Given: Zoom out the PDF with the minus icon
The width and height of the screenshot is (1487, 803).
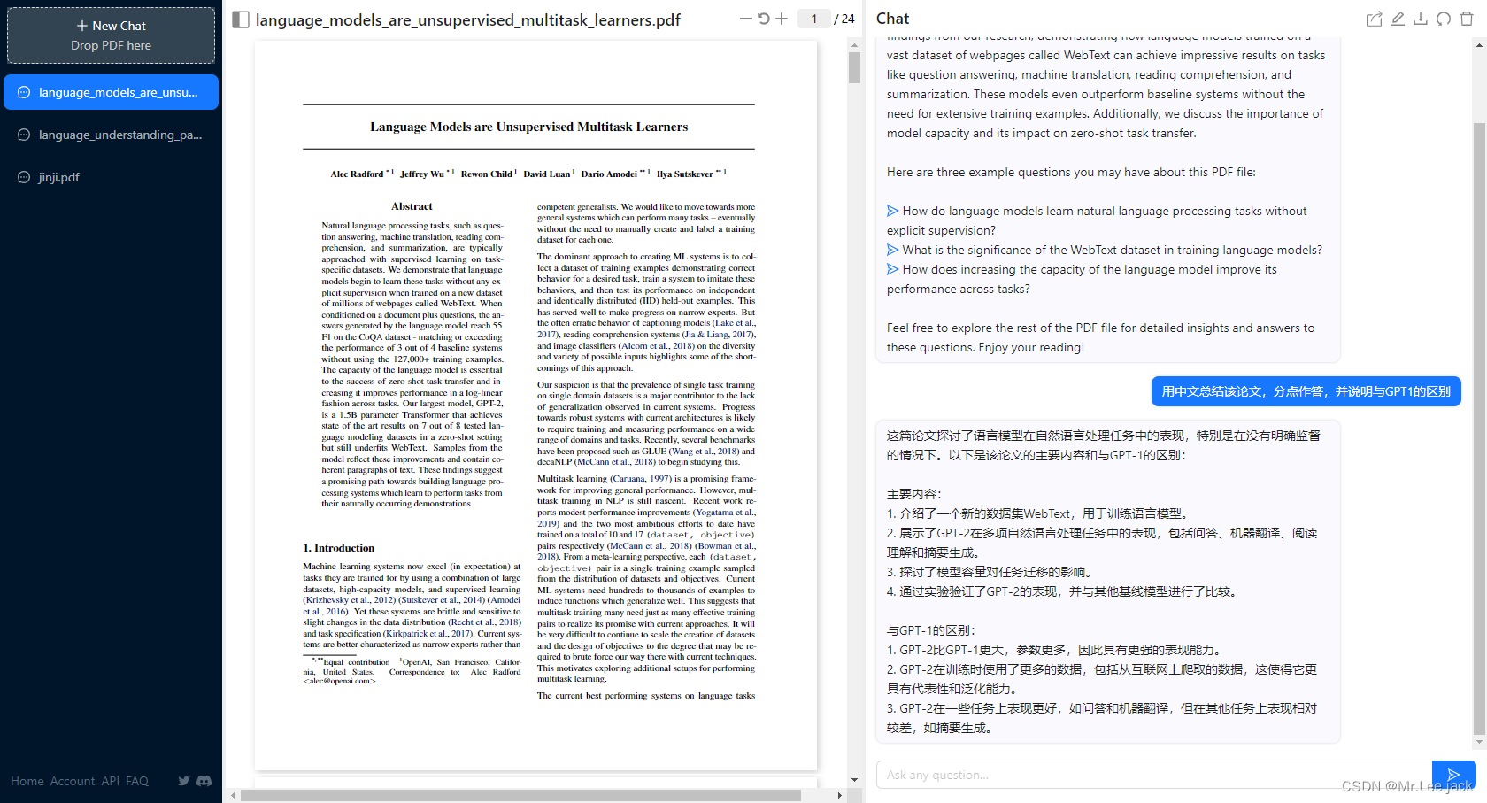Looking at the screenshot, I should click(x=746, y=19).
